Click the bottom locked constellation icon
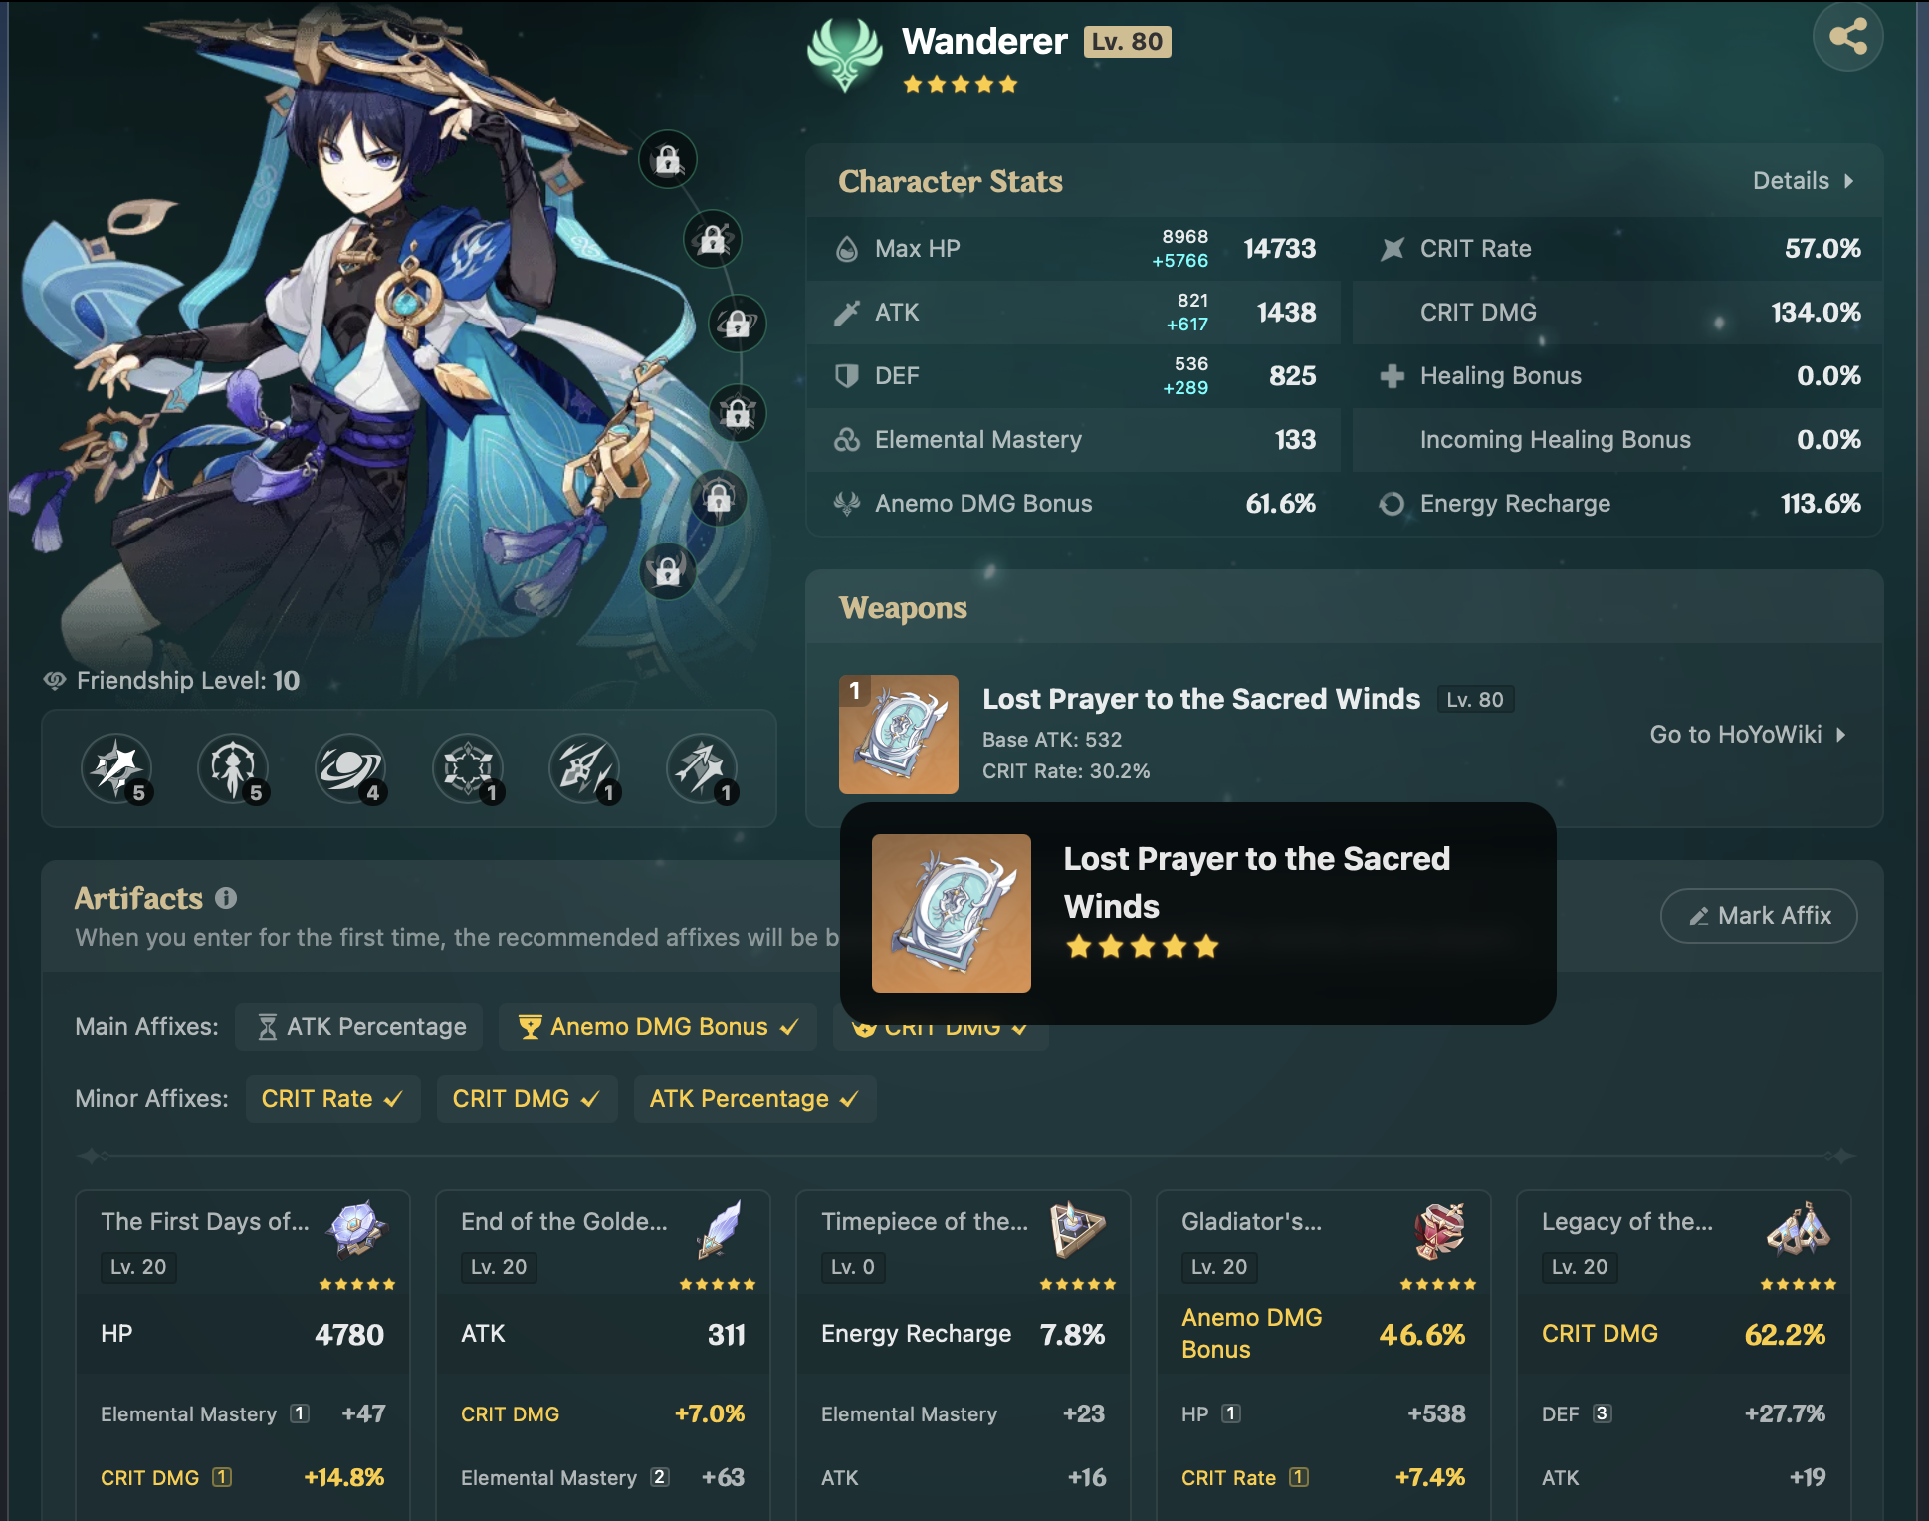Image resolution: width=1929 pixels, height=1521 pixels. (x=667, y=570)
